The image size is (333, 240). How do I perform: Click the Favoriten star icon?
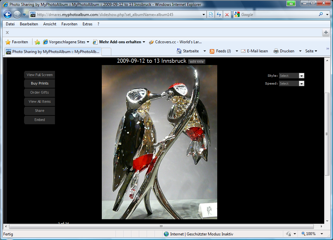[x=8, y=42]
